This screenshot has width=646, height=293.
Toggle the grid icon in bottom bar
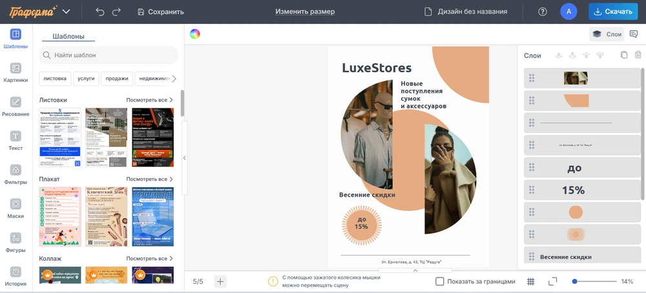pos(530,281)
